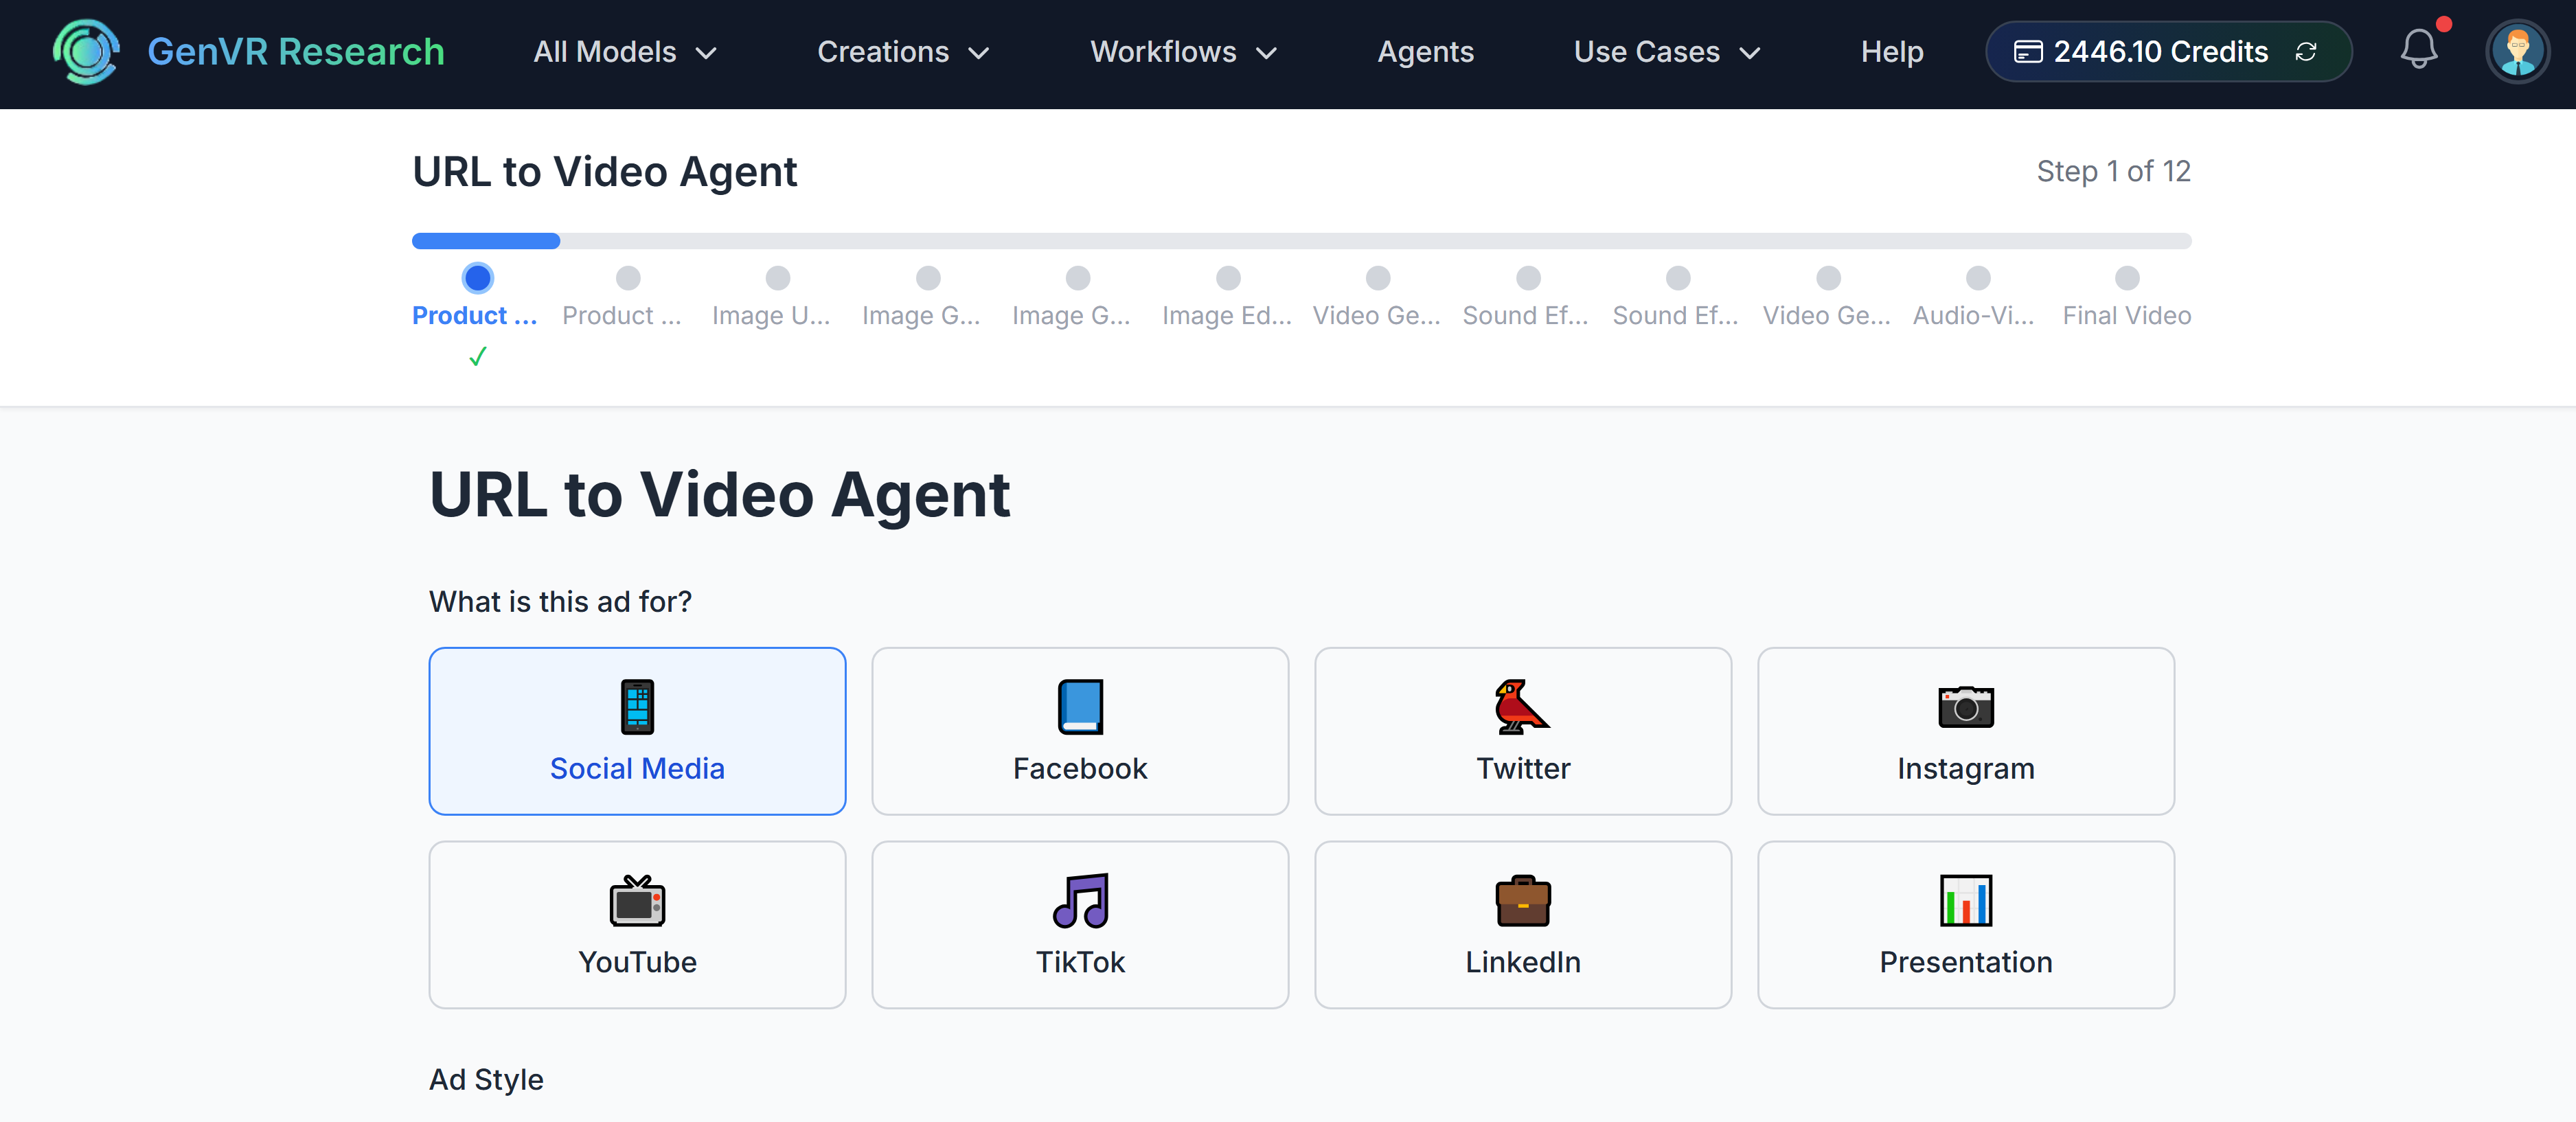Click the GenVR Research logo icon

(87, 52)
